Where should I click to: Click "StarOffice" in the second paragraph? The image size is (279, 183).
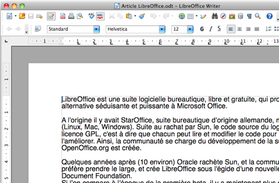pos(136,120)
